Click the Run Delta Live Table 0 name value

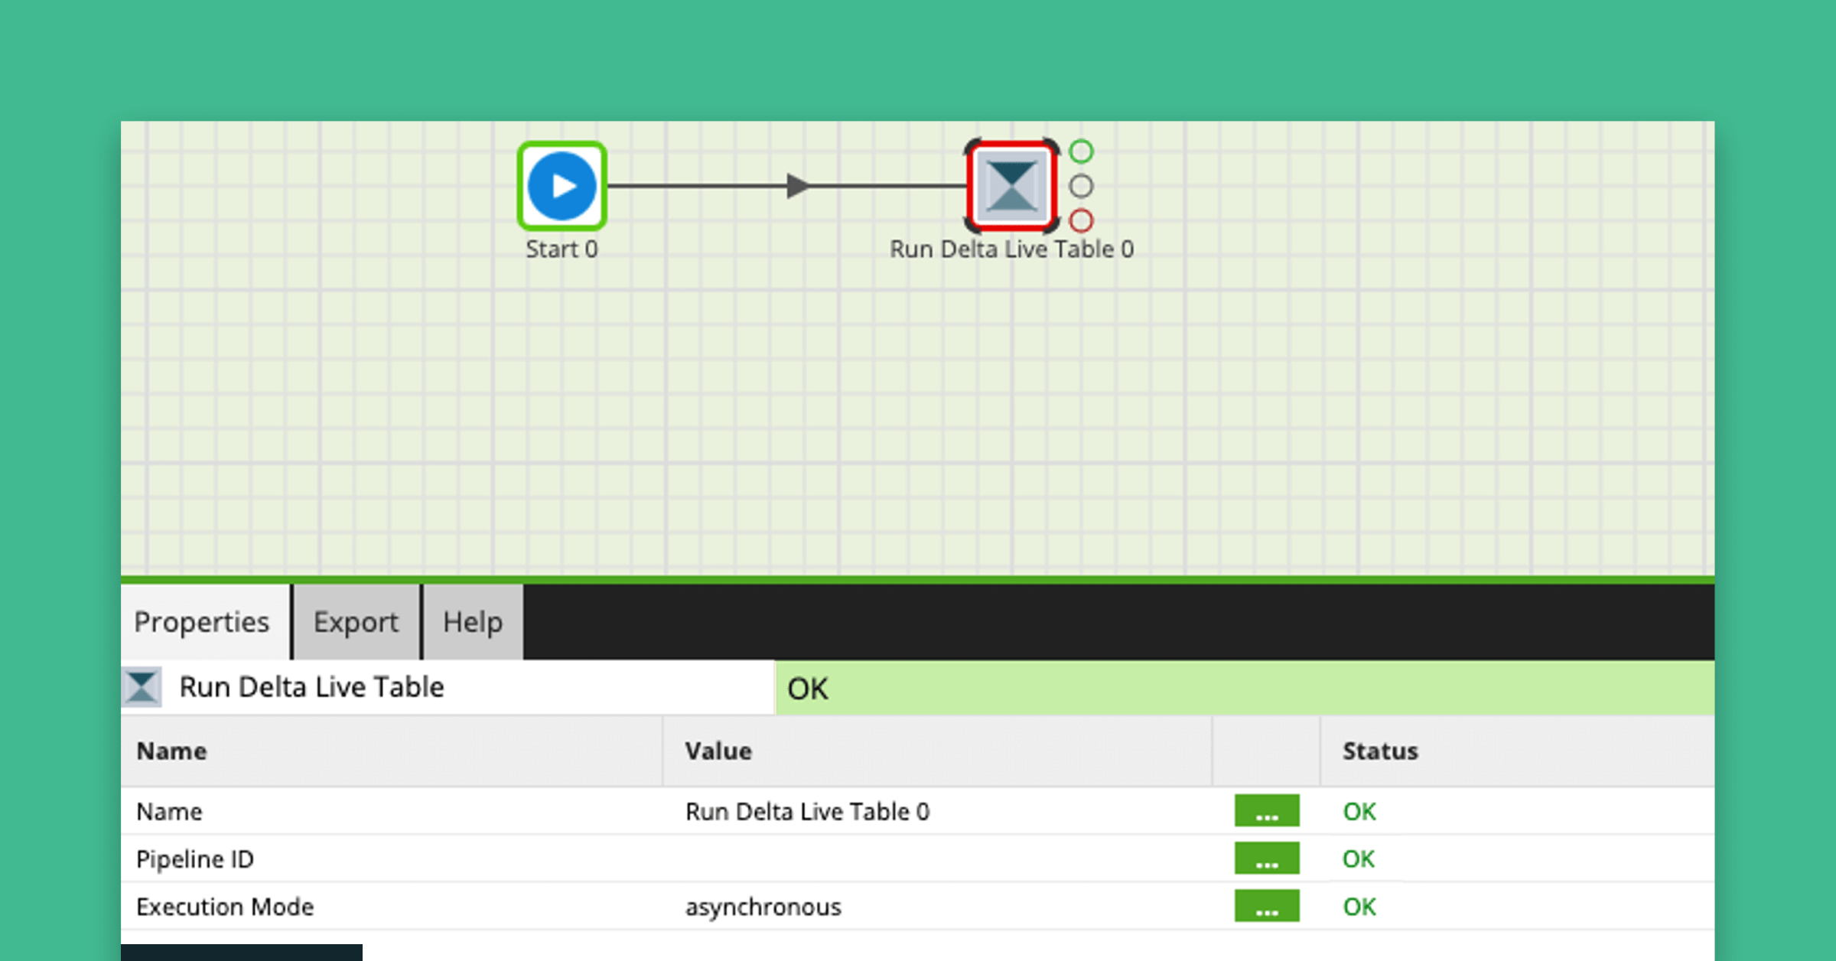[807, 811]
